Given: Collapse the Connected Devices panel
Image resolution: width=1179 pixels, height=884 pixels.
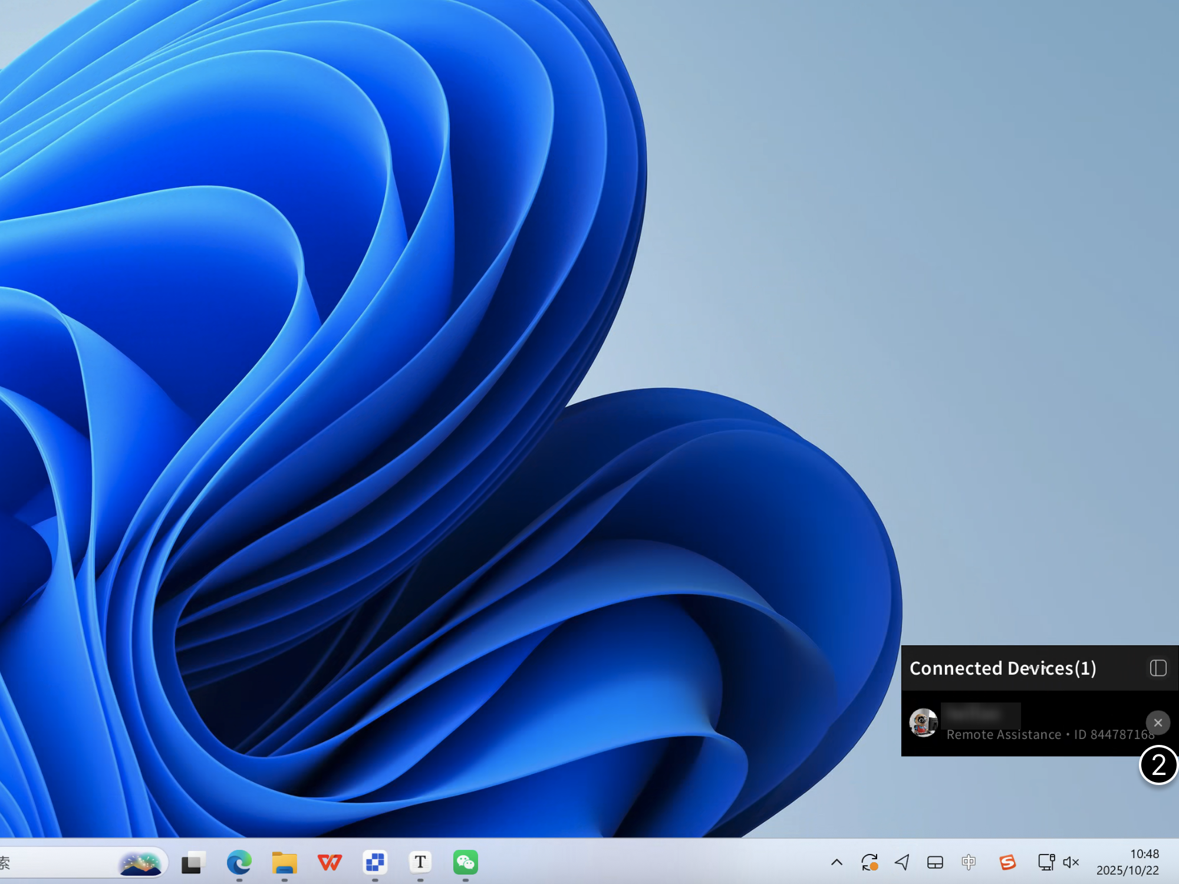Looking at the screenshot, I should pyautogui.click(x=1158, y=668).
